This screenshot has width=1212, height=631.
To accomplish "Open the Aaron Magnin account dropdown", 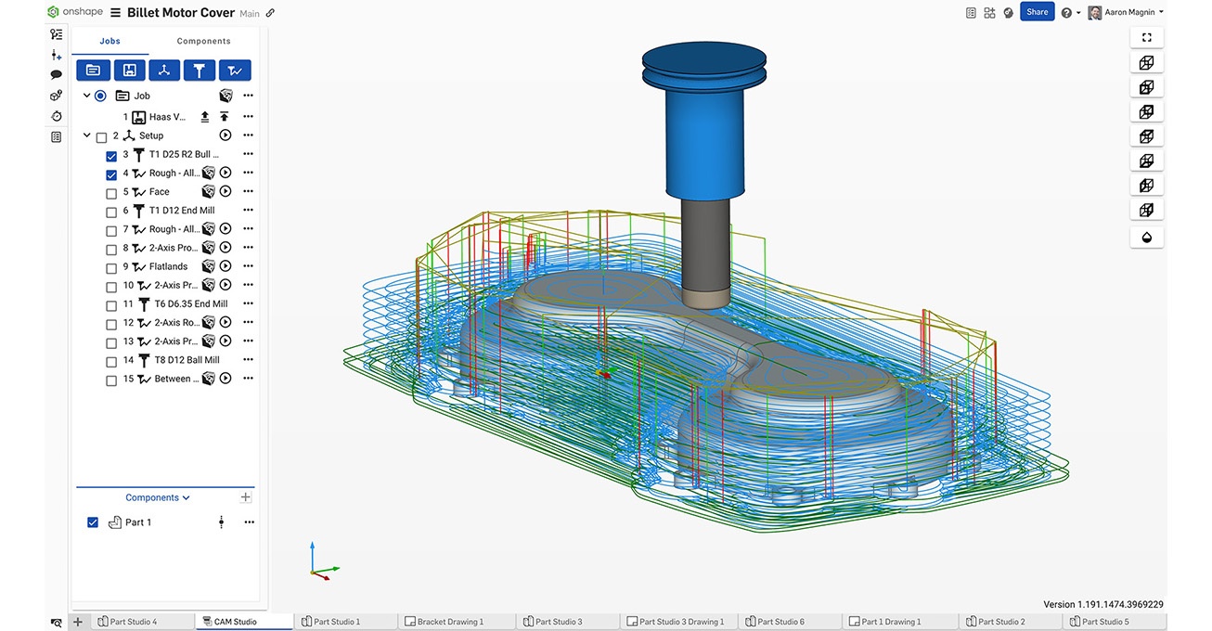I will 1126,13.
